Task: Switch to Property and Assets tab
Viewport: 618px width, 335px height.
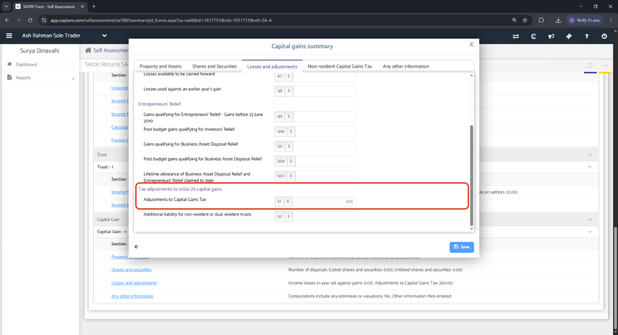Action: click(x=160, y=66)
